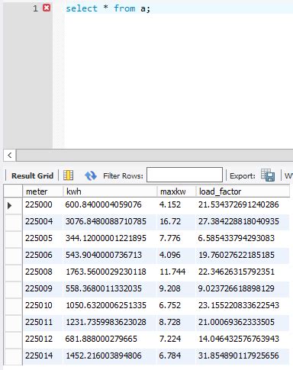The width and height of the screenshot is (293, 370).
Task: Select load_factor value 6.585433794293083
Action: pyautogui.click(x=243, y=238)
